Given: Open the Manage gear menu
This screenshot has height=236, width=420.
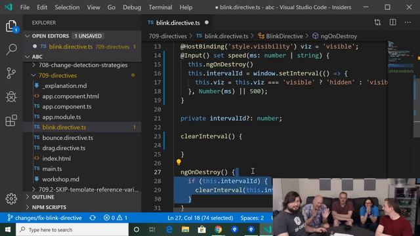Looking at the screenshot, I should (11, 199).
